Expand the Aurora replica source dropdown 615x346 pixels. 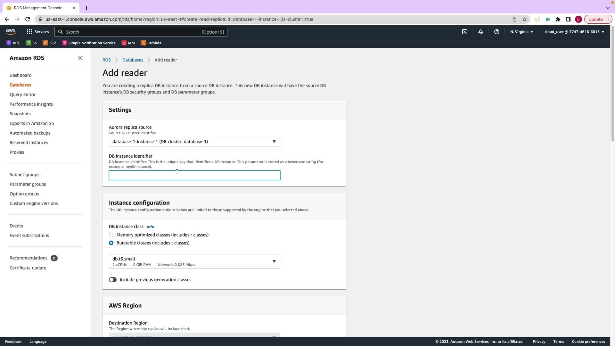(194, 142)
